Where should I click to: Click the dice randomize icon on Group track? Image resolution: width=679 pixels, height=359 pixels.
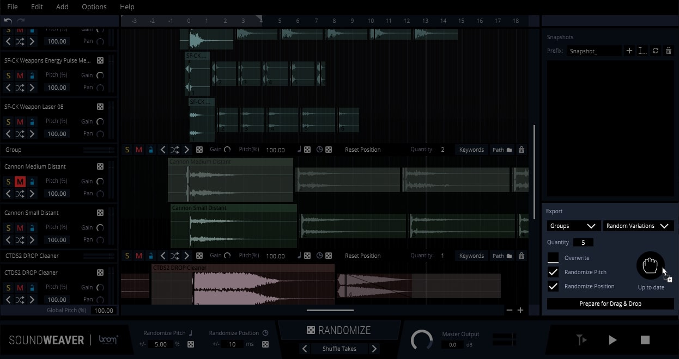[199, 150]
